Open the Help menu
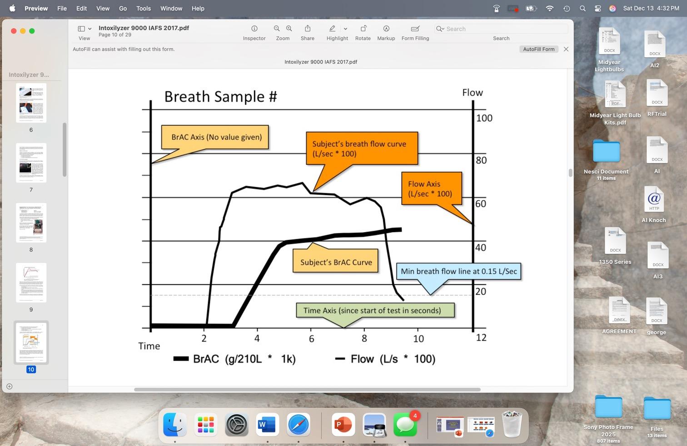 (198, 8)
